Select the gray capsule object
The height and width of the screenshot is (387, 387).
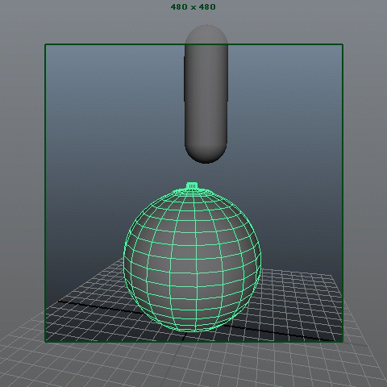tap(206, 94)
